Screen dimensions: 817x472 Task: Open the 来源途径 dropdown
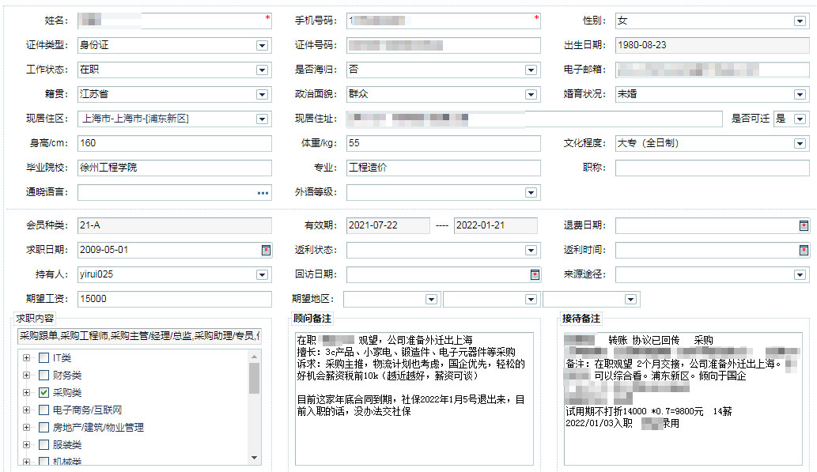pos(800,274)
